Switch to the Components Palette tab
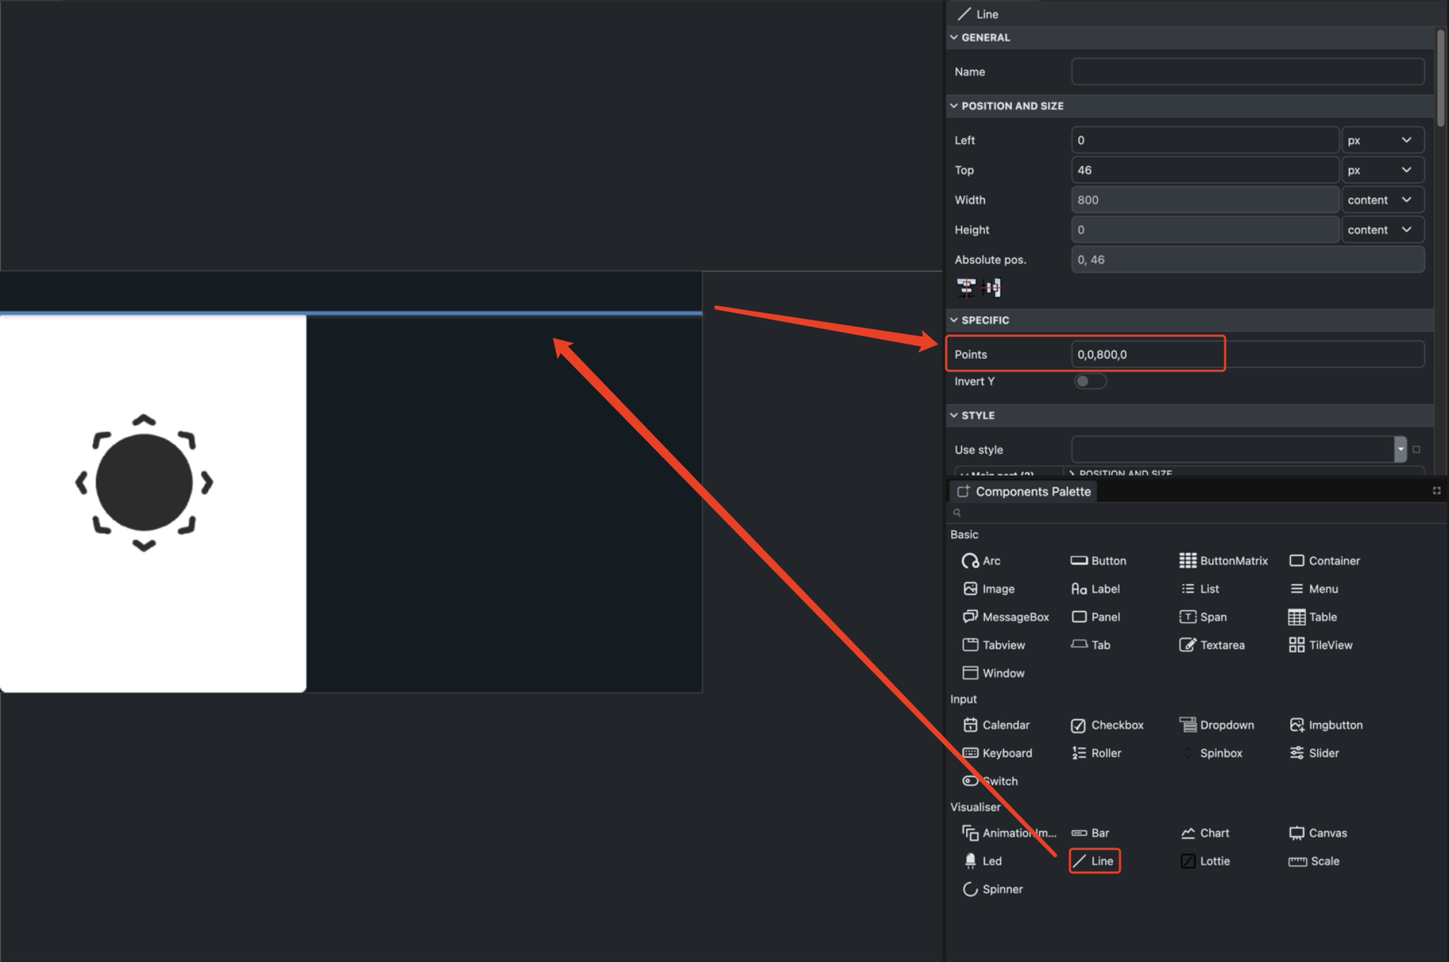The image size is (1449, 962). (x=1024, y=491)
